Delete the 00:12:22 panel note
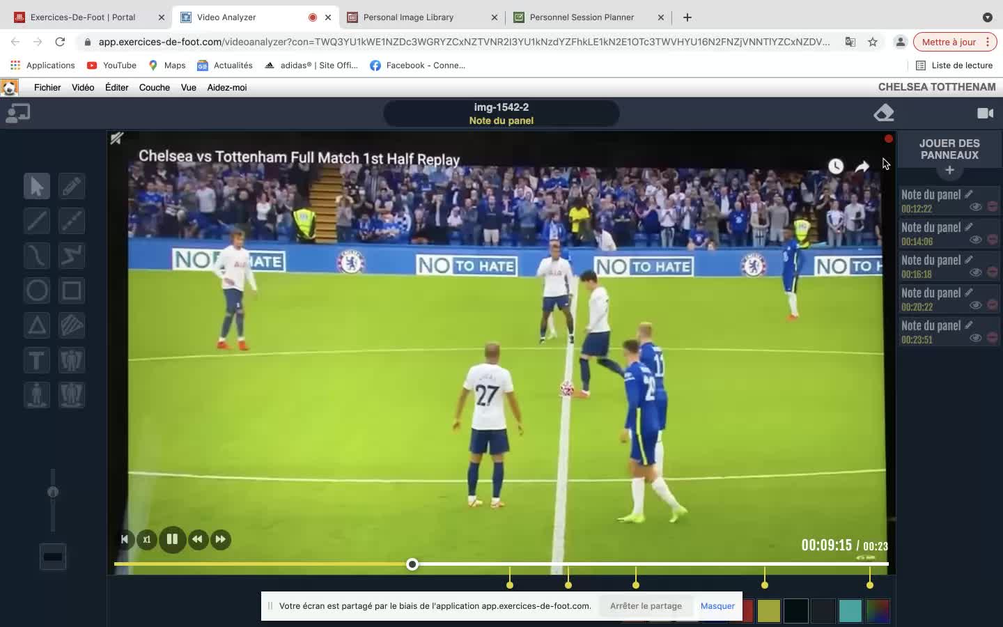The width and height of the screenshot is (1003, 627). tap(993, 207)
